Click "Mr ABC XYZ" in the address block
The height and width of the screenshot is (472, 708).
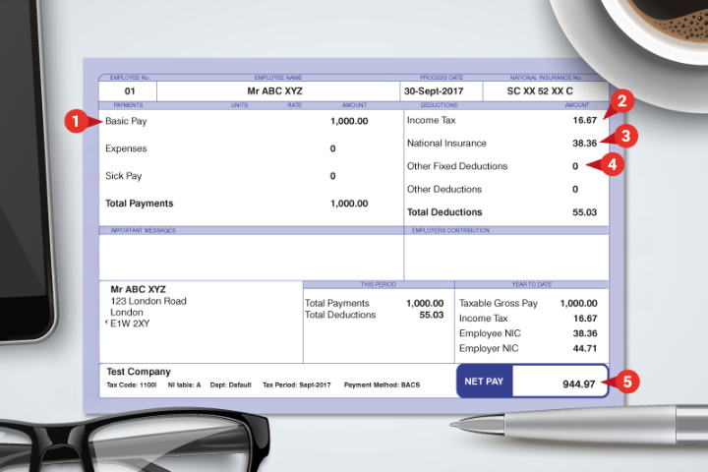click(x=139, y=289)
